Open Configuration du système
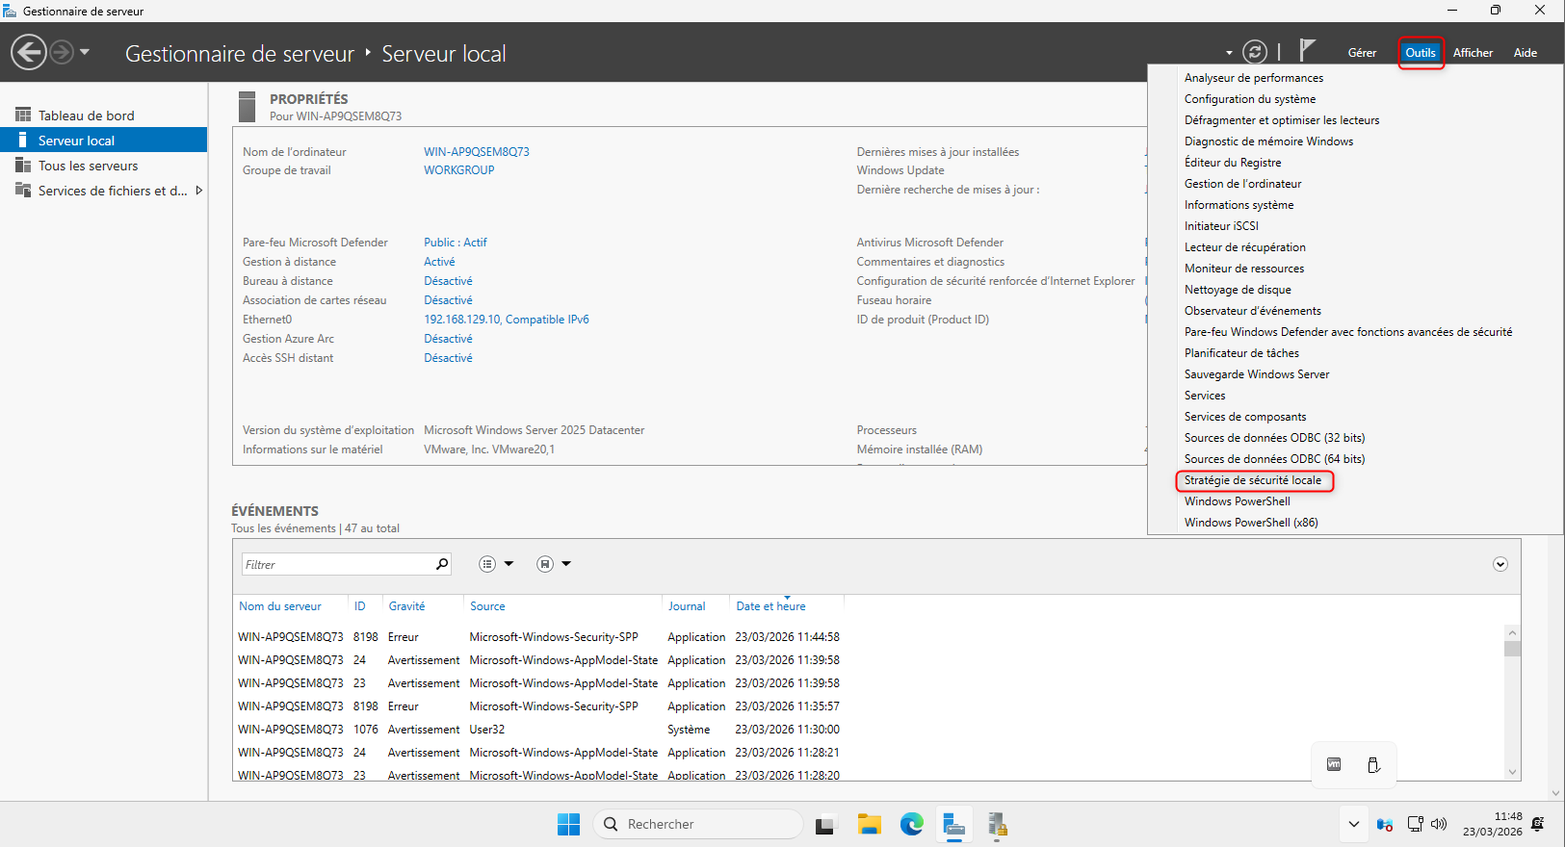The height and width of the screenshot is (847, 1565). [1249, 99]
